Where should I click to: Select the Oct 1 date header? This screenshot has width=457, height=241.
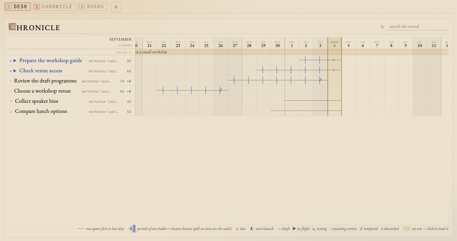click(292, 44)
